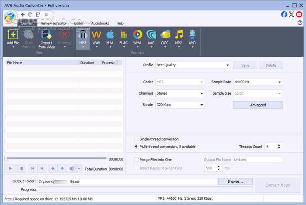Open the Help tab
Screen dimensions: 306x205
(x=120, y=23)
